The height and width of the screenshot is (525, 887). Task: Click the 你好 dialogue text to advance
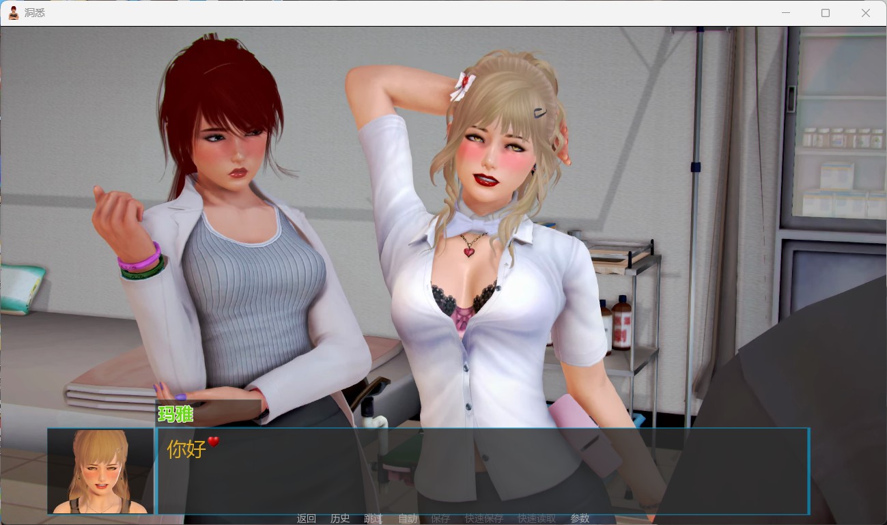(x=186, y=449)
